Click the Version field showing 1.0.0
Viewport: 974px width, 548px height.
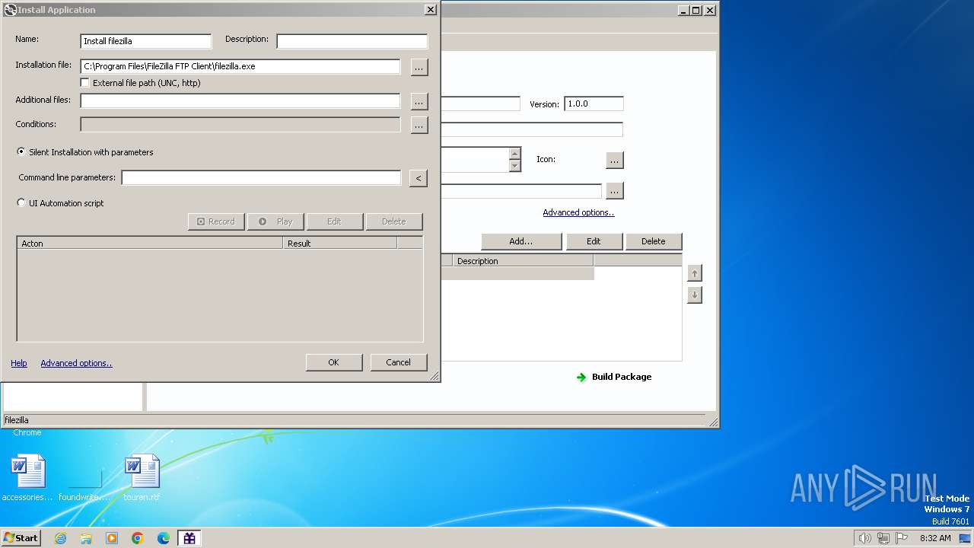click(x=594, y=104)
